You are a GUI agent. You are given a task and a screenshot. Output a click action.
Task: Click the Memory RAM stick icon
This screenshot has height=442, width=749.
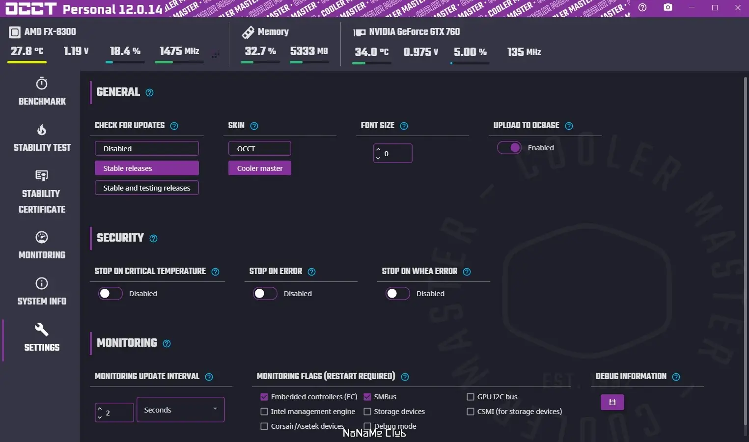click(x=248, y=32)
